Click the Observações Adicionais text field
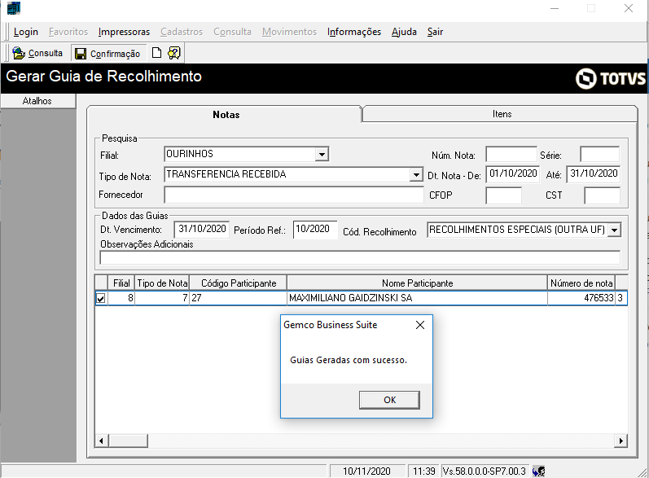This screenshot has width=649, height=478. point(360,257)
